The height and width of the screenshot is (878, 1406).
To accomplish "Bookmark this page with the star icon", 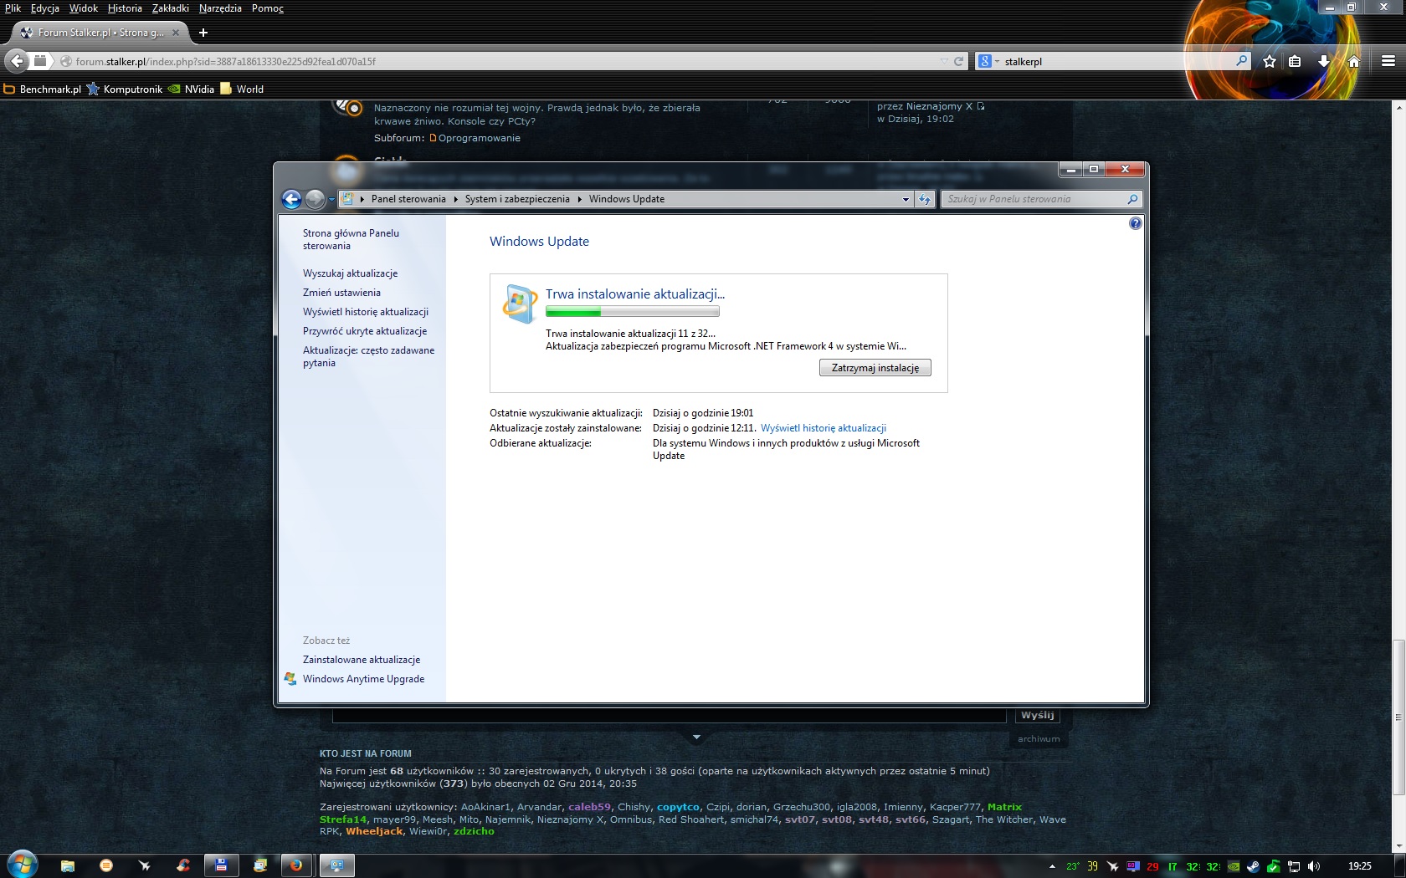I will [1270, 61].
